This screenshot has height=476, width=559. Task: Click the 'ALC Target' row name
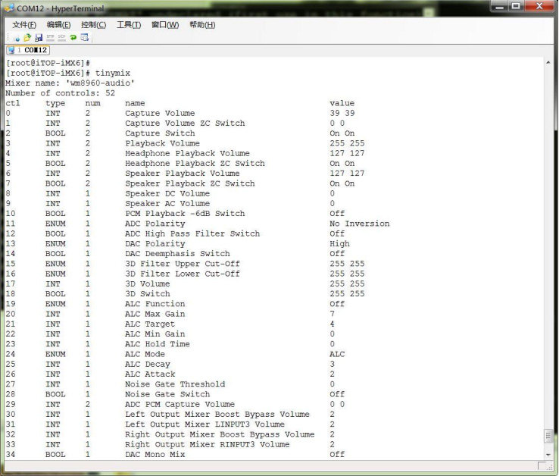click(x=150, y=324)
